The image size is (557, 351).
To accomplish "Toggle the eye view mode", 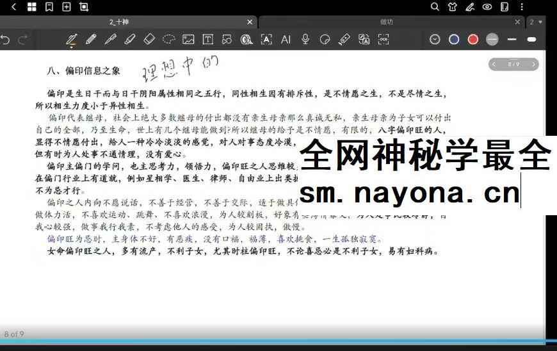I will coord(487,7).
